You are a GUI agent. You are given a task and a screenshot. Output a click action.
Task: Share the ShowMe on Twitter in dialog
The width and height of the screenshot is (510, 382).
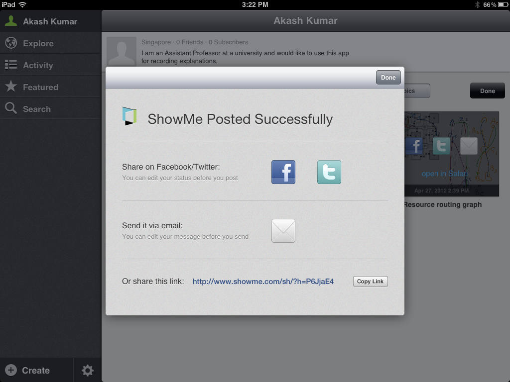[x=329, y=172]
